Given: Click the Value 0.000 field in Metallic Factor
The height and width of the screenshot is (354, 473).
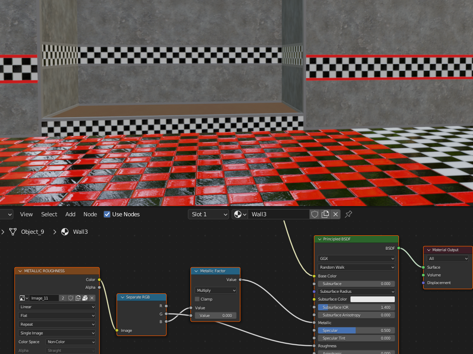Looking at the screenshot, I should pos(216,316).
